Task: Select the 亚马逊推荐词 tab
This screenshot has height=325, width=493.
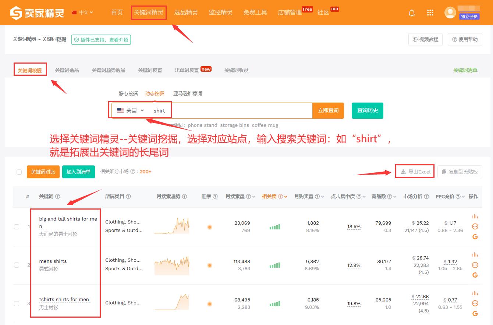Action: [188, 93]
